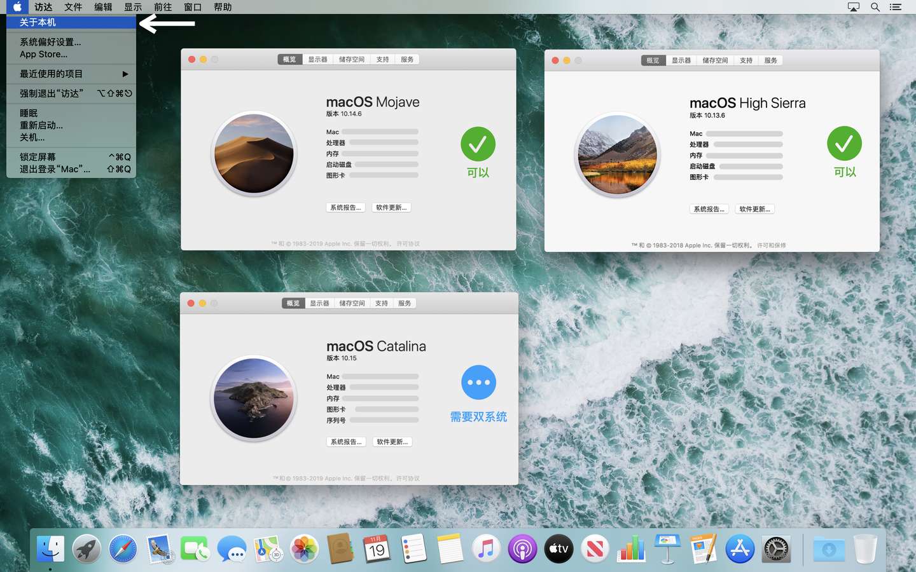This screenshot has height=572, width=916.
Task: Switch to 储存空间 tab in Catalina window
Action: [352, 303]
